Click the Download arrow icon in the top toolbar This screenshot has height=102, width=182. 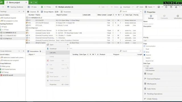tap(121, 7)
